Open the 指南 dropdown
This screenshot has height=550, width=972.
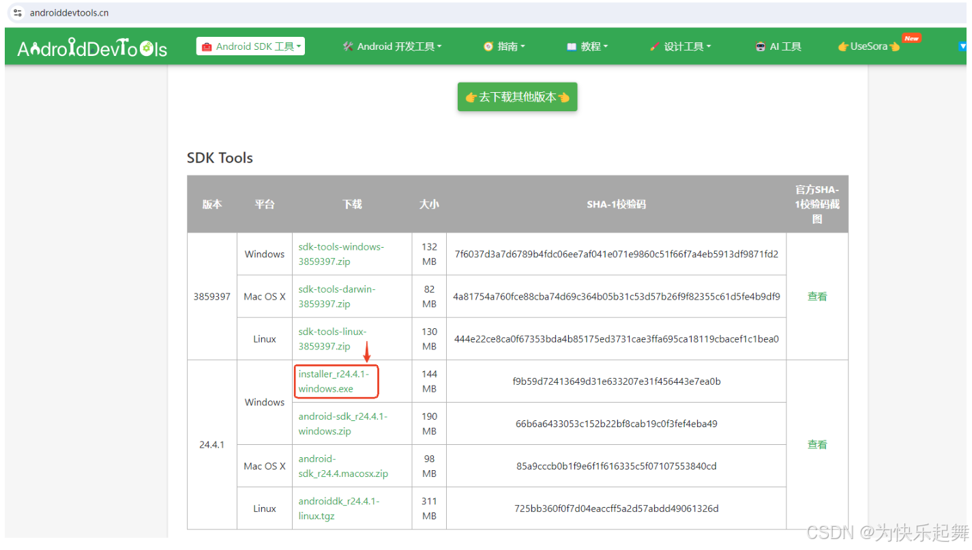point(504,46)
